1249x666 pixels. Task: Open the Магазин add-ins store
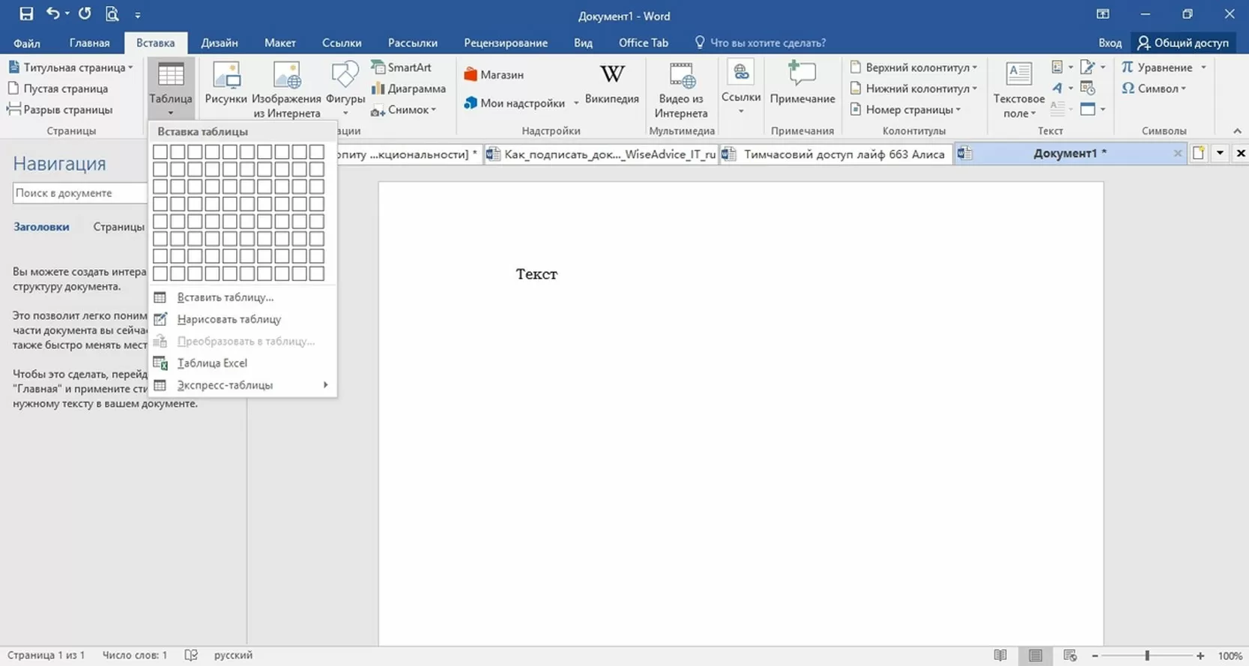pyautogui.click(x=494, y=75)
